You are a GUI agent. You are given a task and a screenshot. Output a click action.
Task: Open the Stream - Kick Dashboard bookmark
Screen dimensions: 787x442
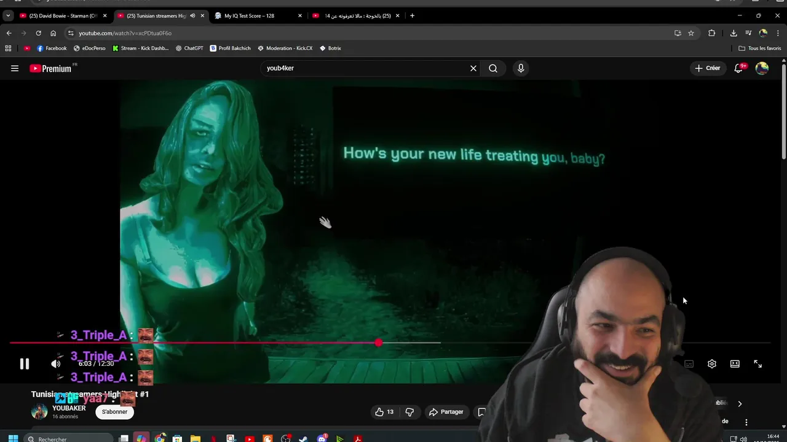pos(140,48)
